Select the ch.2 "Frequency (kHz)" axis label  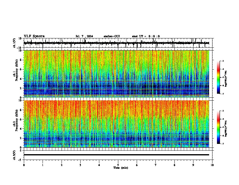pos(17,120)
